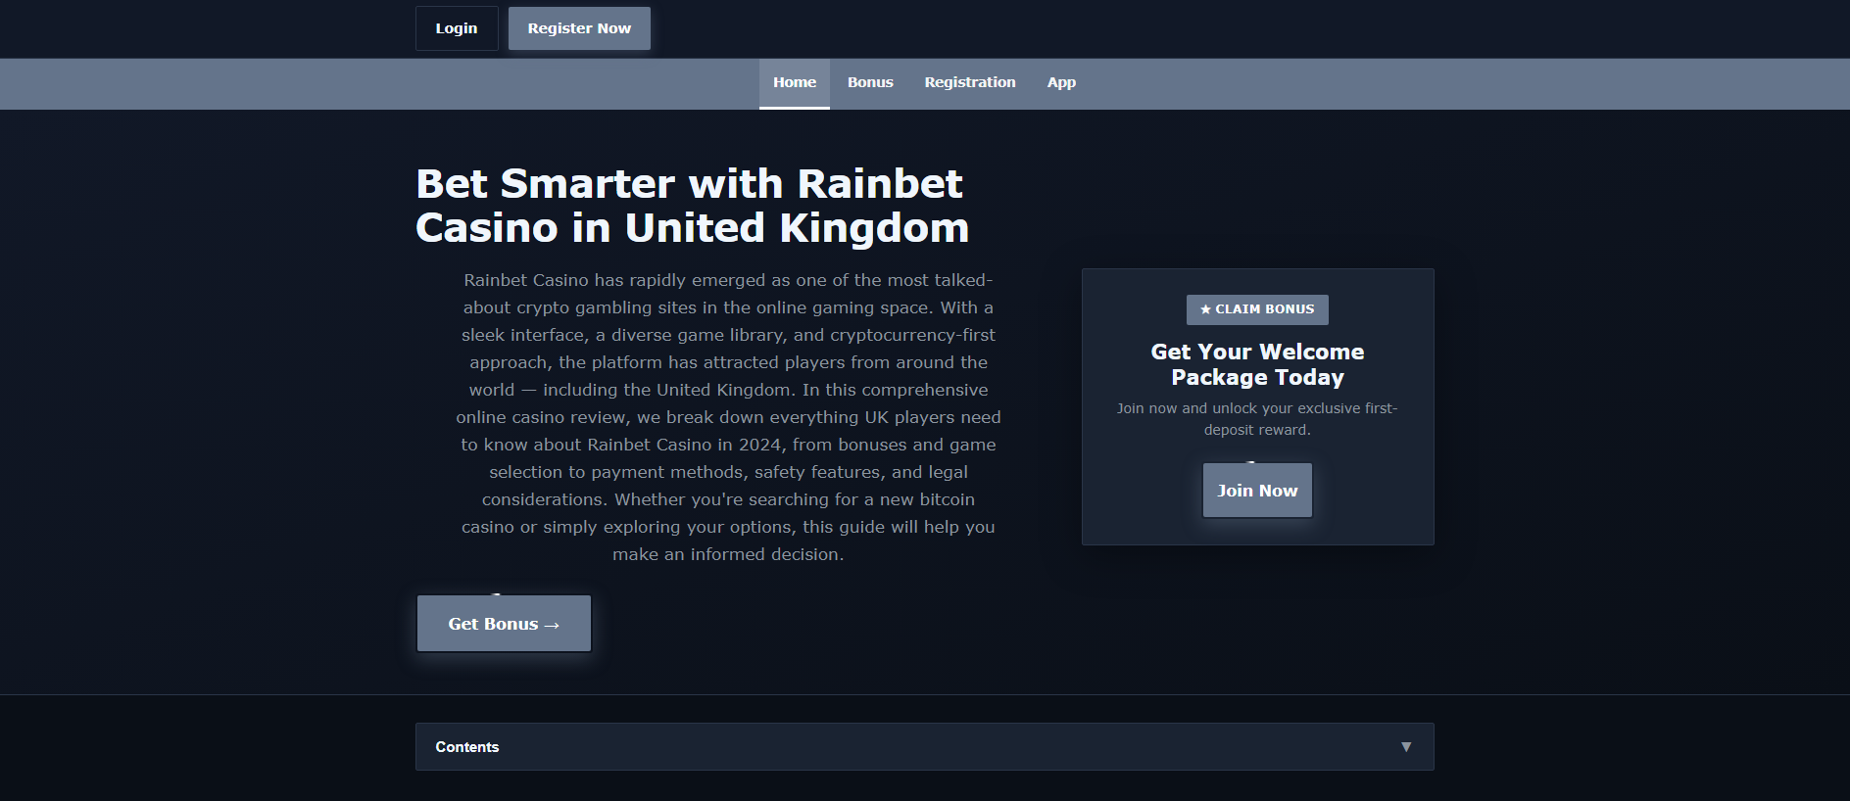
Task: Click the 'Bet Smarter with Rainbet' headline
Action: click(x=692, y=206)
